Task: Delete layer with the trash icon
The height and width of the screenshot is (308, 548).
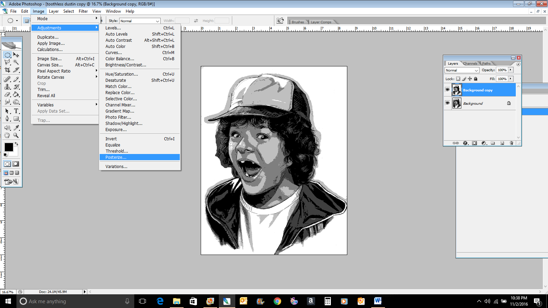Action: pyautogui.click(x=511, y=143)
